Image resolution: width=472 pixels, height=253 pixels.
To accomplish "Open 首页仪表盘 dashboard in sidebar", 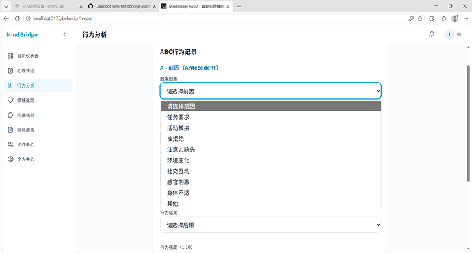I will (38, 56).
